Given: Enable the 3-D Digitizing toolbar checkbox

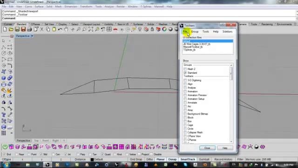Looking at the screenshot, I should point(185,80).
